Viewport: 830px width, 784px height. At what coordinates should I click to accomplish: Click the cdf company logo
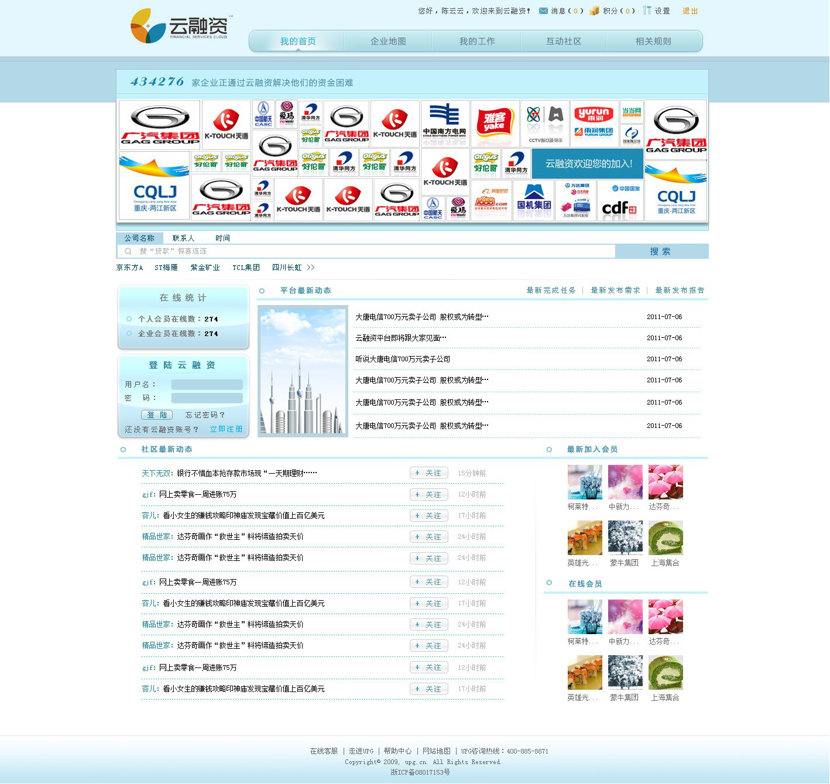pos(620,200)
